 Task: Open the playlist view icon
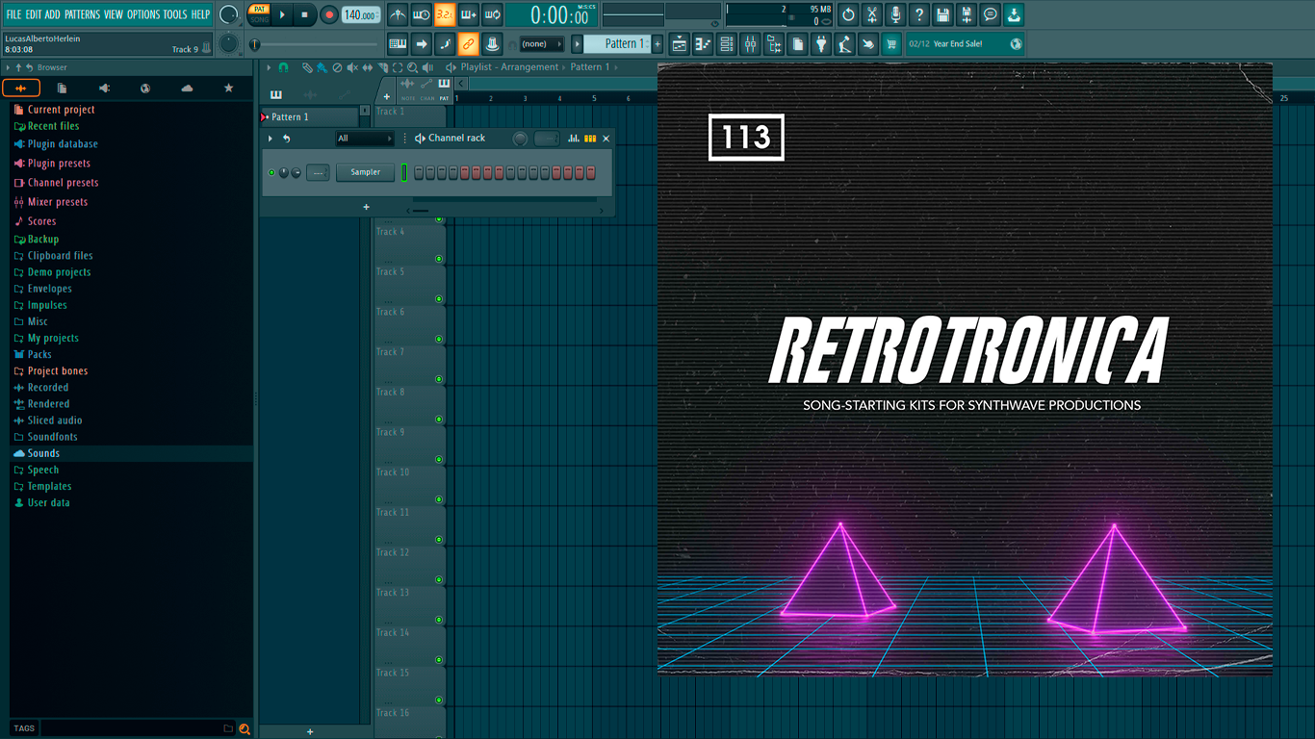click(x=680, y=43)
